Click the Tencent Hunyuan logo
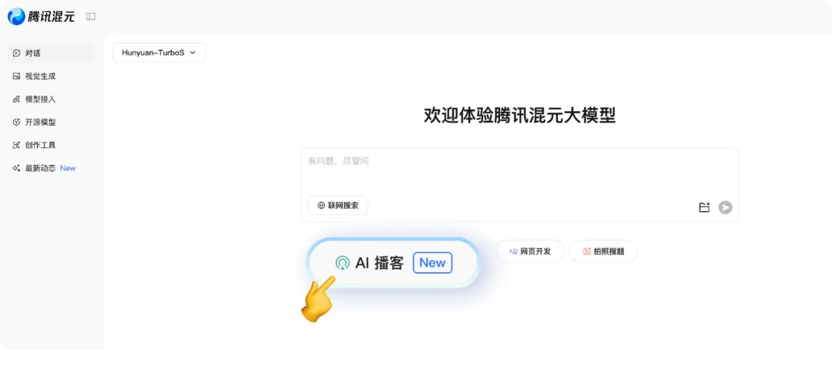The height and width of the screenshot is (377, 832). (41, 16)
